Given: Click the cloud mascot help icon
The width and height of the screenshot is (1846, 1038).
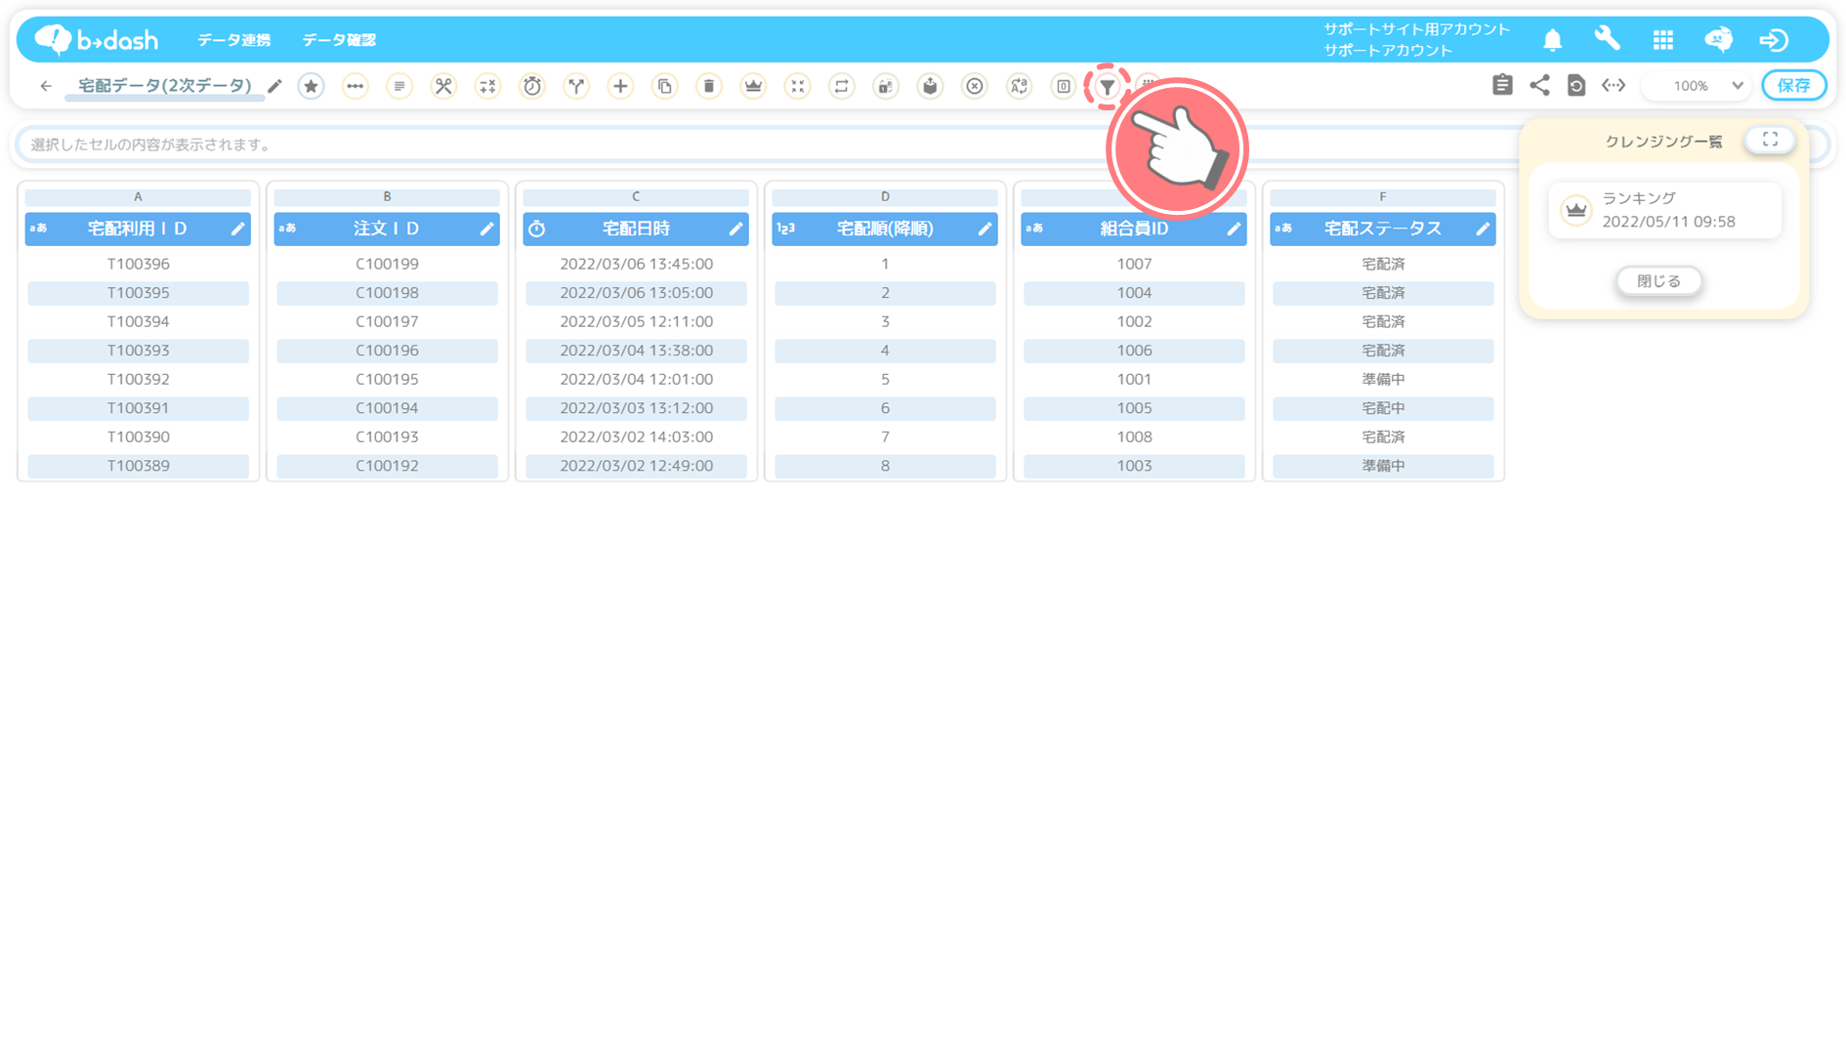Looking at the screenshot, I should point(1719,39).
